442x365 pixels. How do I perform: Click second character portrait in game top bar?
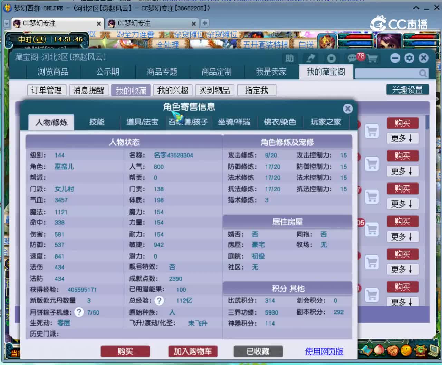click(x=388, y=41)
